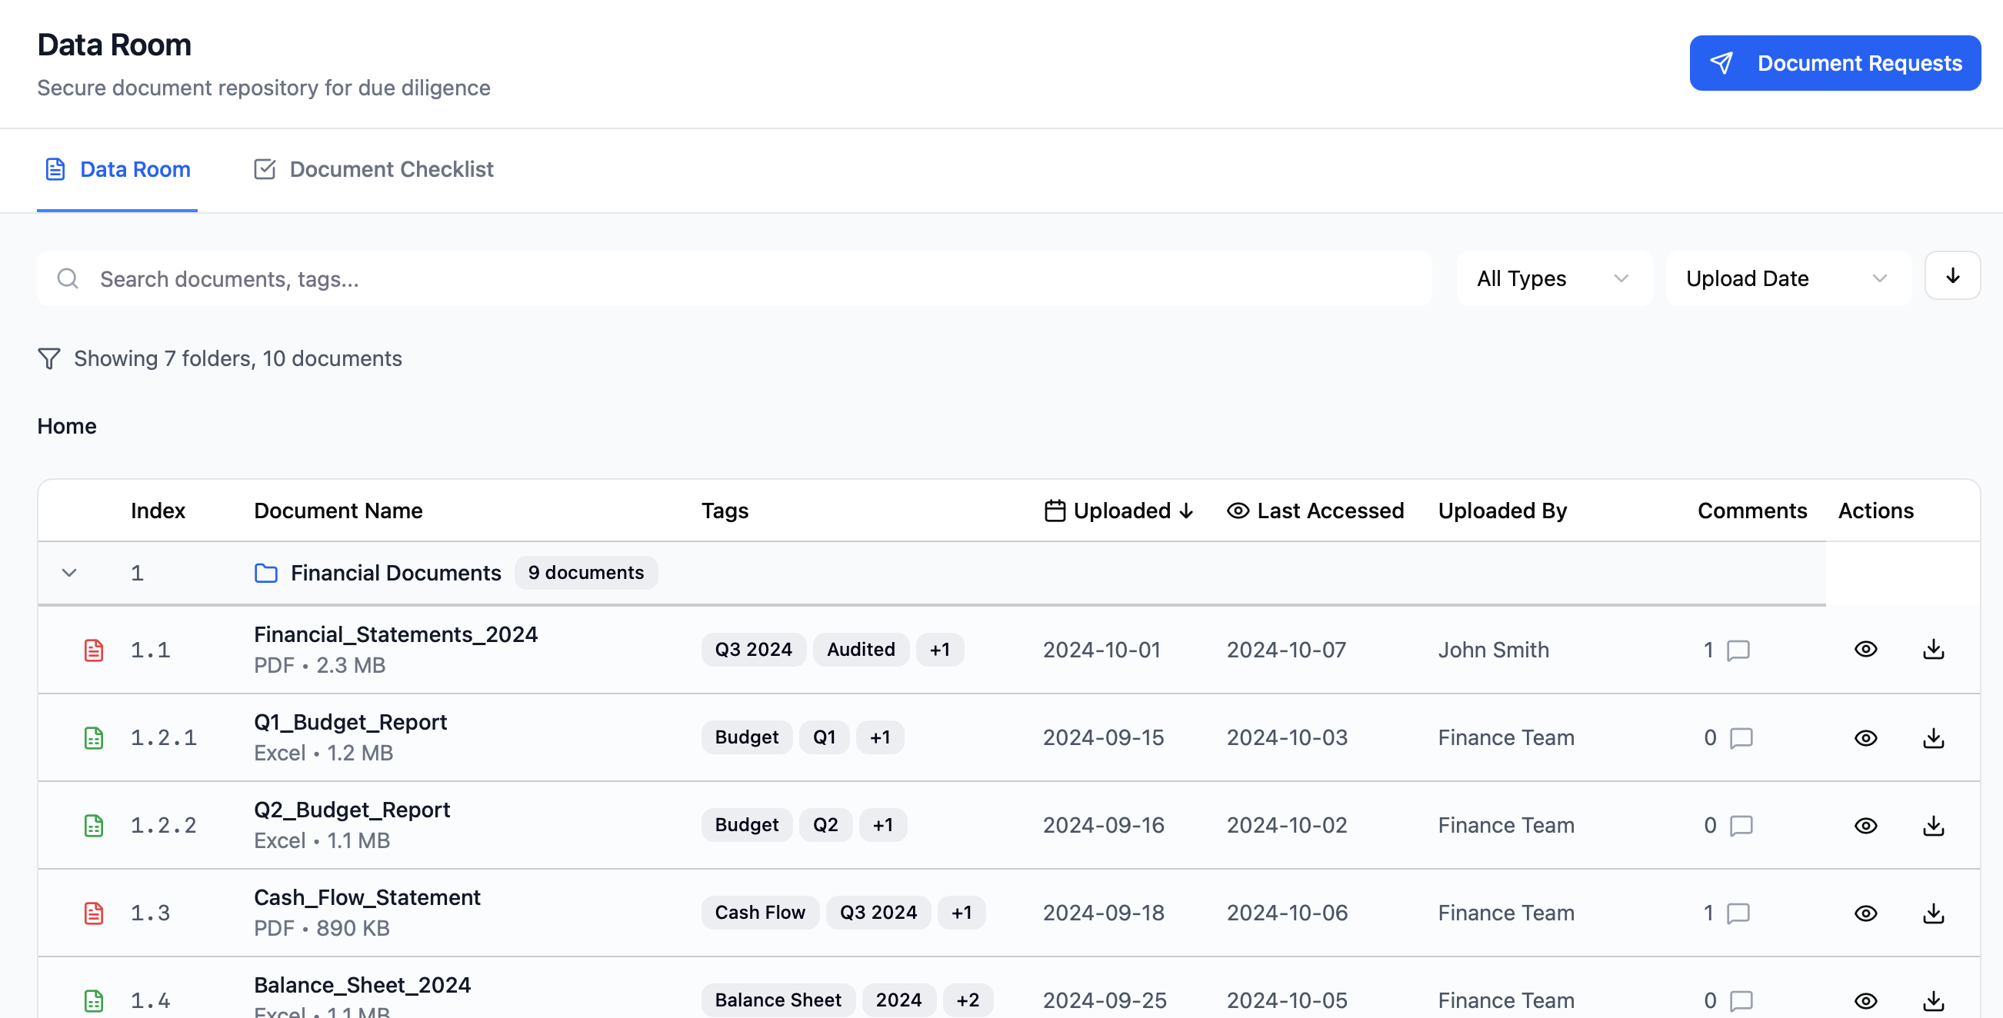Click the sort direction arrow button
Screen dimensions: 2003x1018
click(1951, 276)
